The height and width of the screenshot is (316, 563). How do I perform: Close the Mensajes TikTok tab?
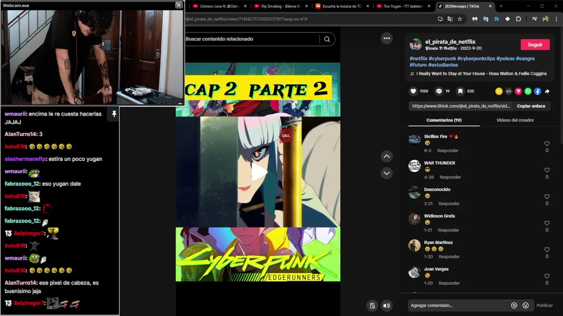[x=490, y=6]
